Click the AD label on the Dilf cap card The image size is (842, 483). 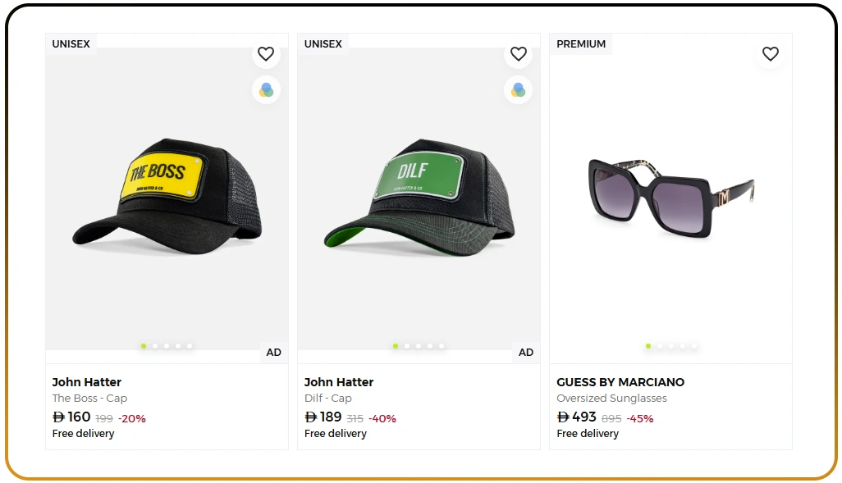tap(525, 353)
